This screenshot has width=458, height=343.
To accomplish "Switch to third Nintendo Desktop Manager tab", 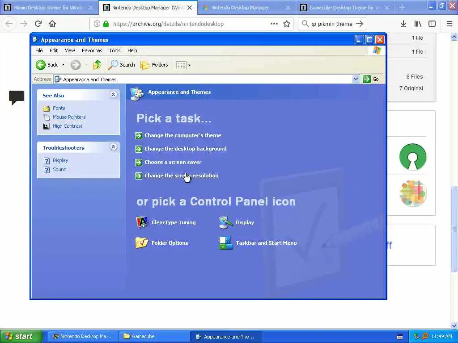I will [247, 8].
